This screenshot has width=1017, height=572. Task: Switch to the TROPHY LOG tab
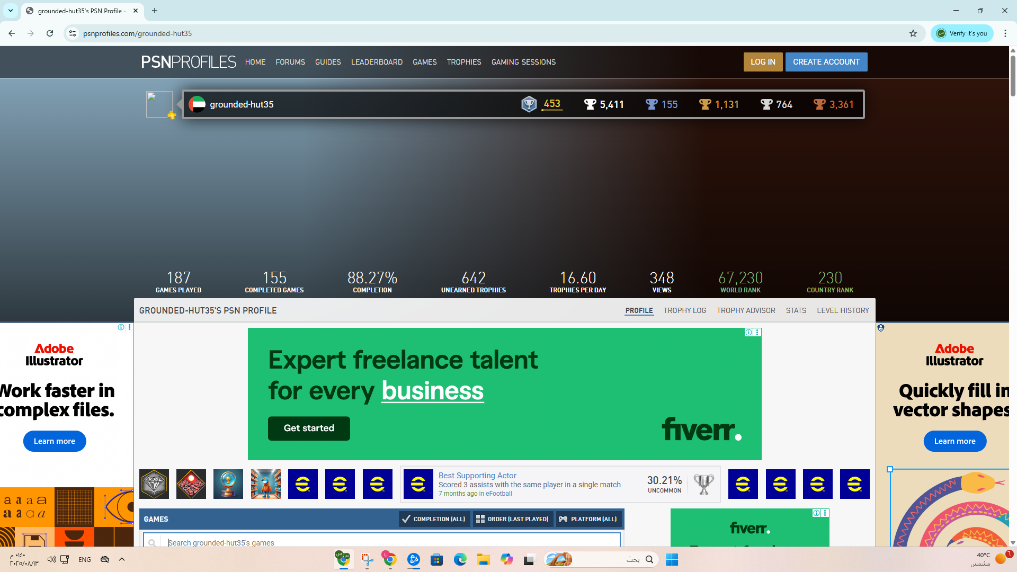coord(685,310)
